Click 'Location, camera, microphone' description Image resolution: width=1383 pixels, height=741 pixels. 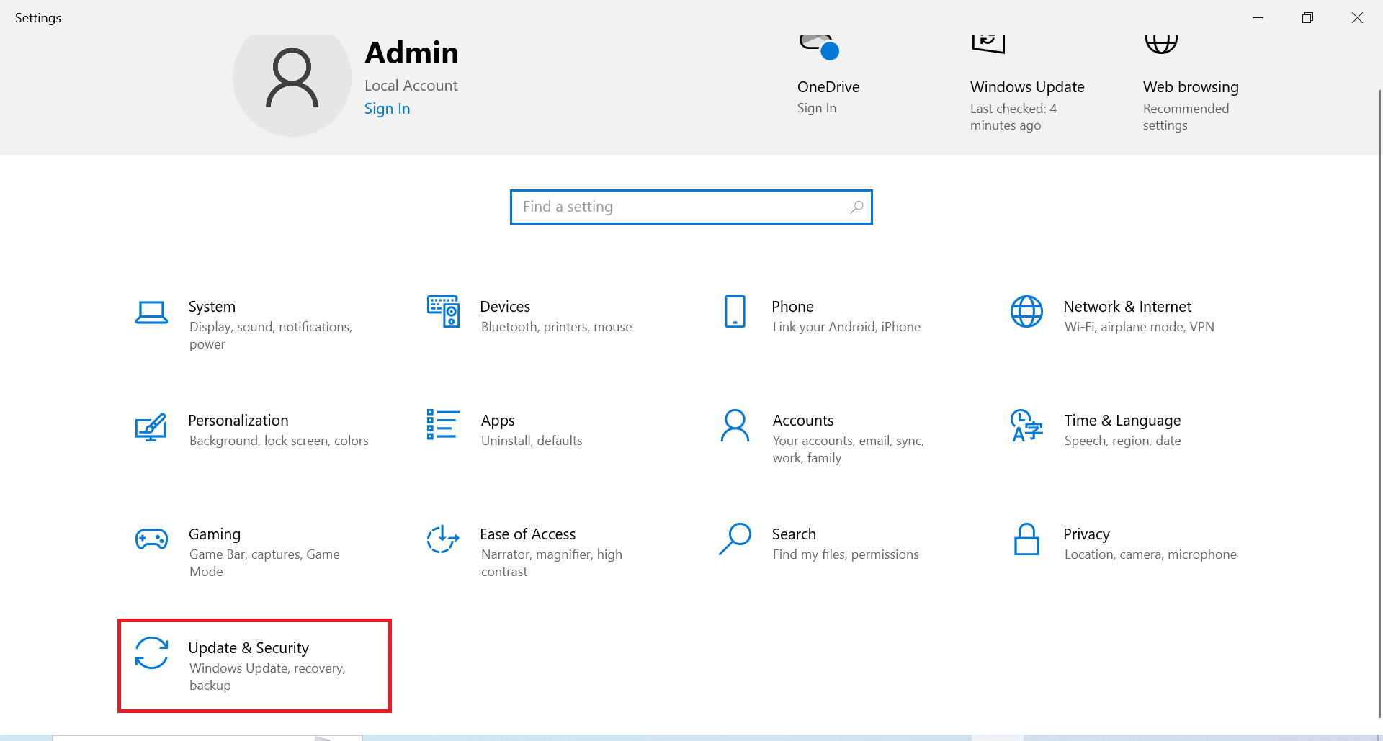click(1150, 554)
